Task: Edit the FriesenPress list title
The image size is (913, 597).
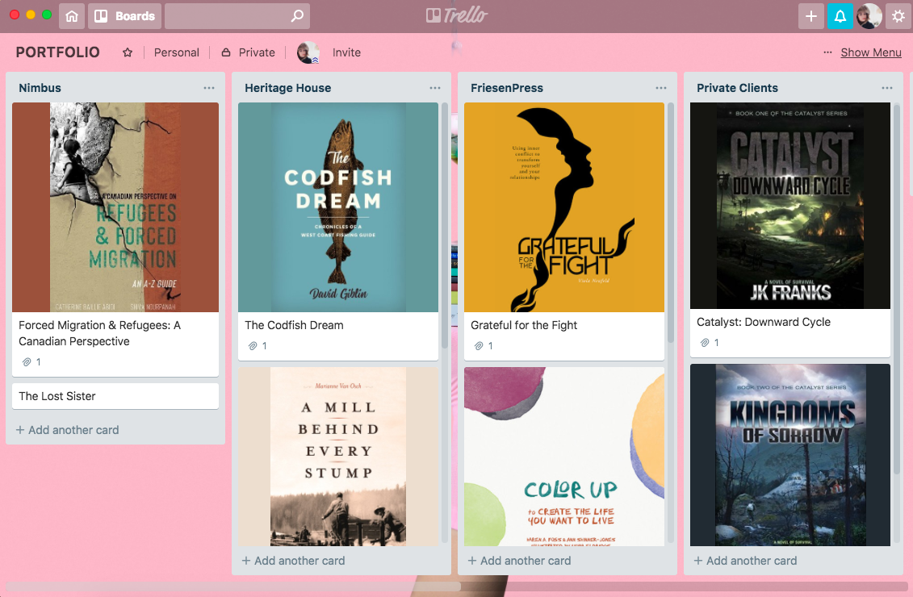Action: (507, 88)
